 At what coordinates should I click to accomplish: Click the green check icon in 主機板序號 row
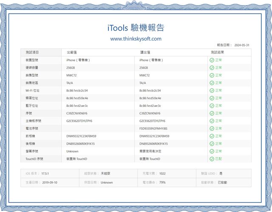tap(212, 121)
